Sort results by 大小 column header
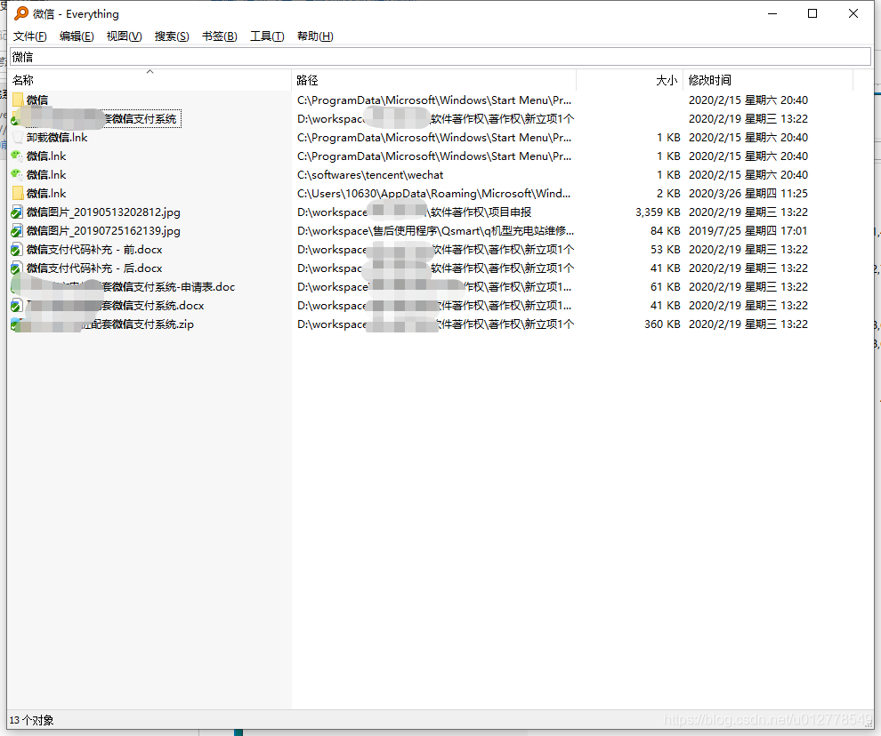The width and height of the screenshot is (881, 736). pos(630,80)
